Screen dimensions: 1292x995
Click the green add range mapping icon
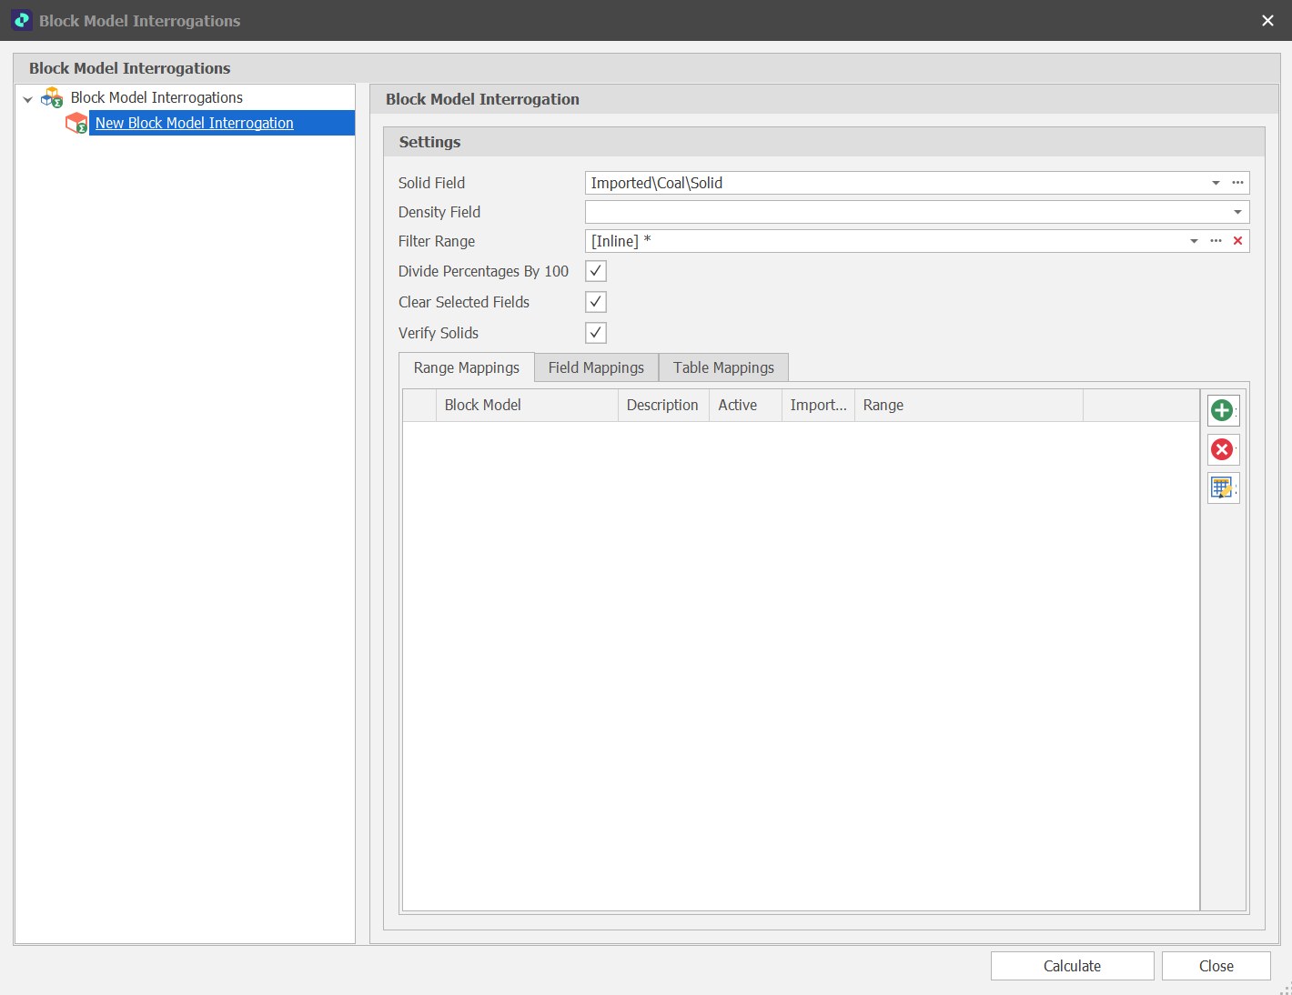pyautogui.click(x=1222, y=411)
